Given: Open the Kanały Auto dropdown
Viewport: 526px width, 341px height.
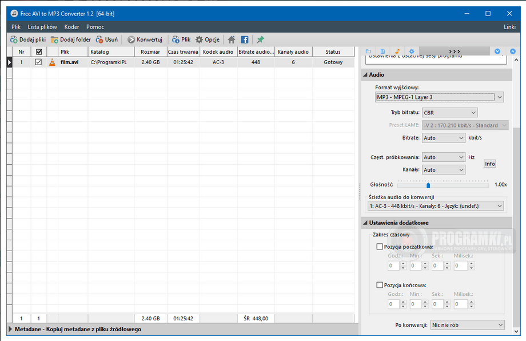Looking at the screenshot, I should click(444, 170).
